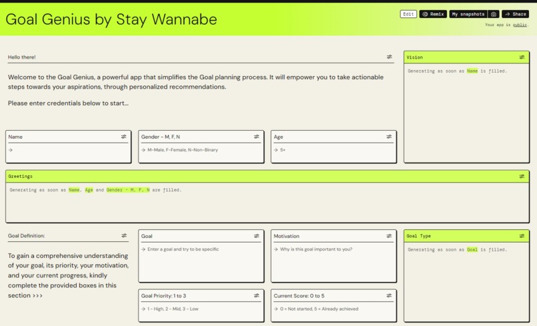The width and height of the screenshot is (537, 326).
Task: Click 'Please enter credentials below to start' text
Action: tap(68, 103)
